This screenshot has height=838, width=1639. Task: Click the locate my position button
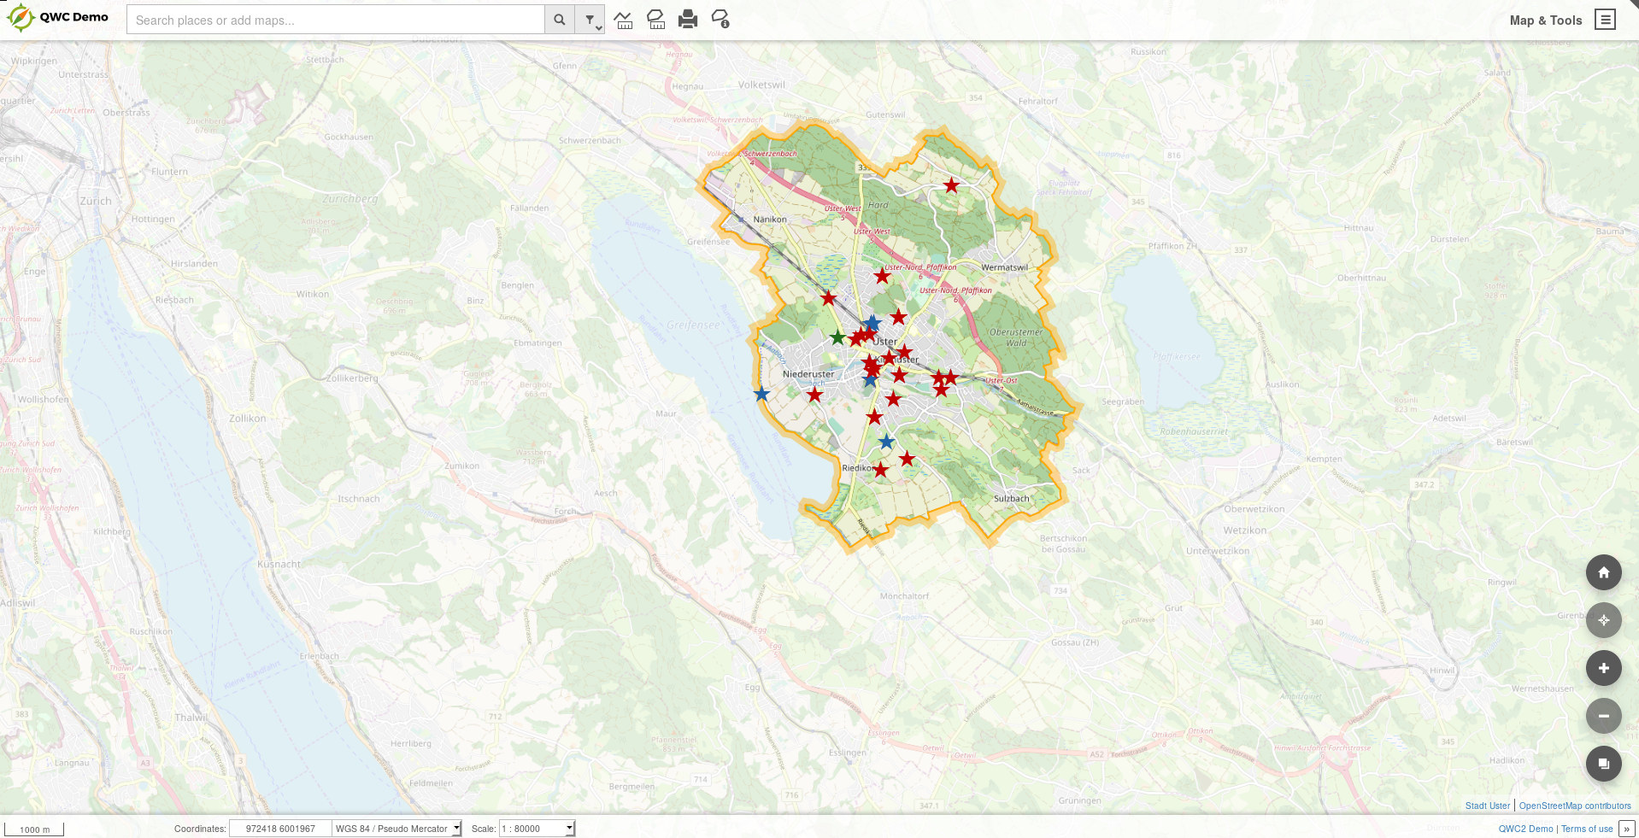coord(1604,620)
